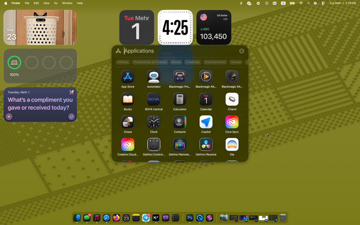Image resolution: width=360 pixels, height=225 pixels.
Task: Open Blackmagic Proxy Generator icon
Action: click(x=180, y=77)
